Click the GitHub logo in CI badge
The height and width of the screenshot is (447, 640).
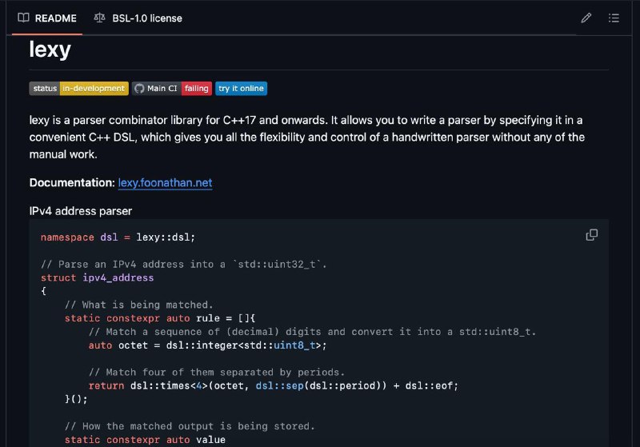pos(139,89)
